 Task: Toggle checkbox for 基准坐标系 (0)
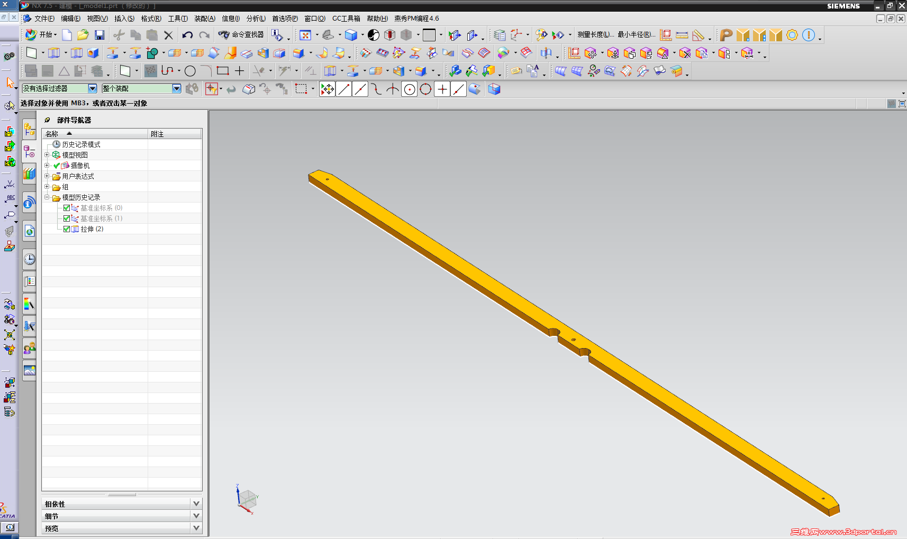coord(67,208)
